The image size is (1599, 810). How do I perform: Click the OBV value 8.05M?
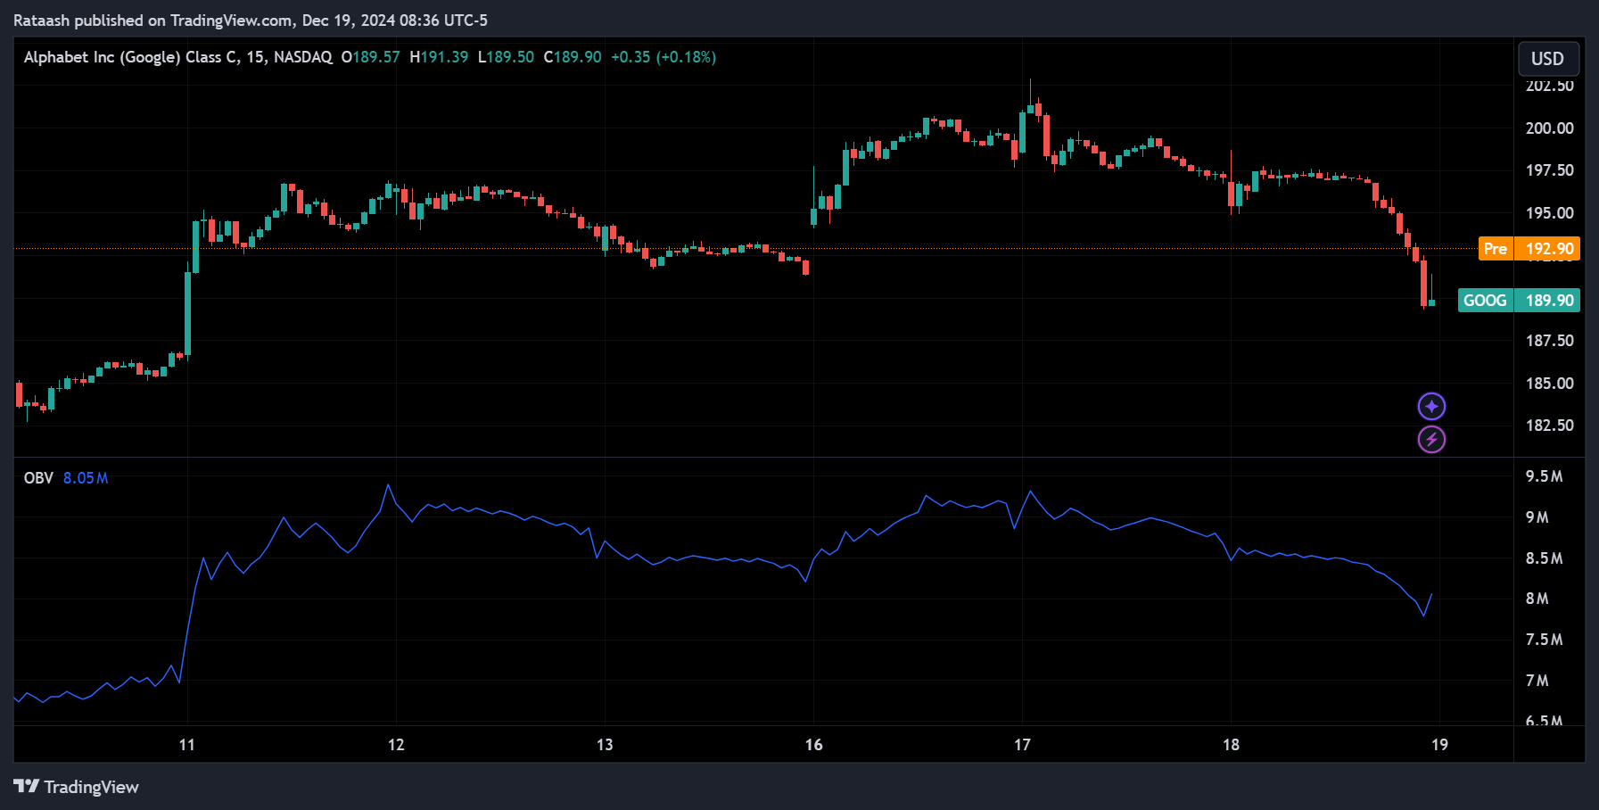[86, 478]
